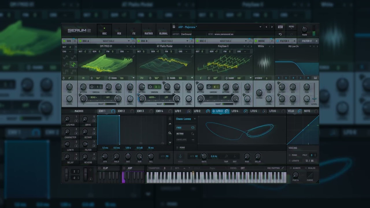Screen dimensions: 370x208
Task: Open the preset name dropdown arrow
Action: 260,27
